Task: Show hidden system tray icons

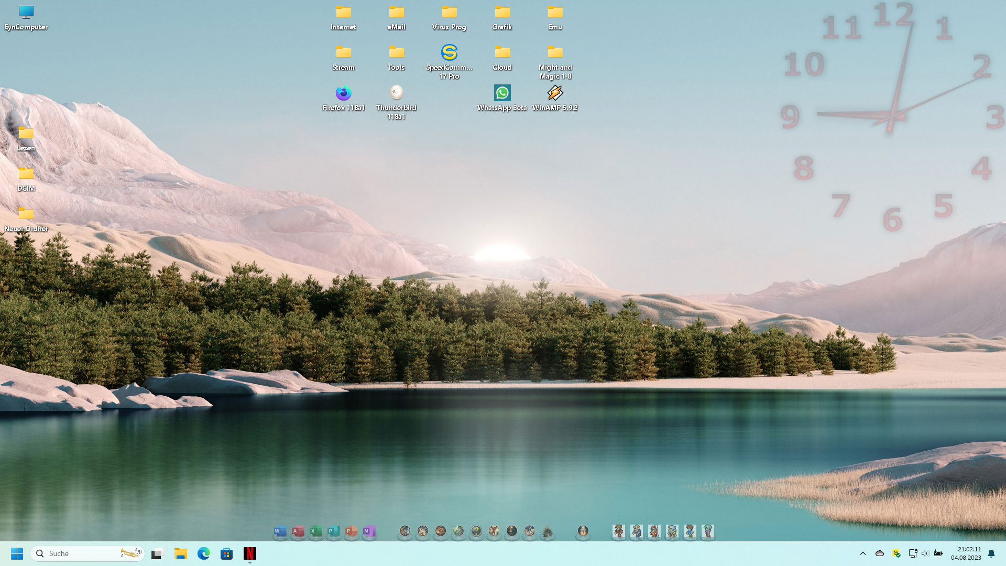Action: click(862, 553)
